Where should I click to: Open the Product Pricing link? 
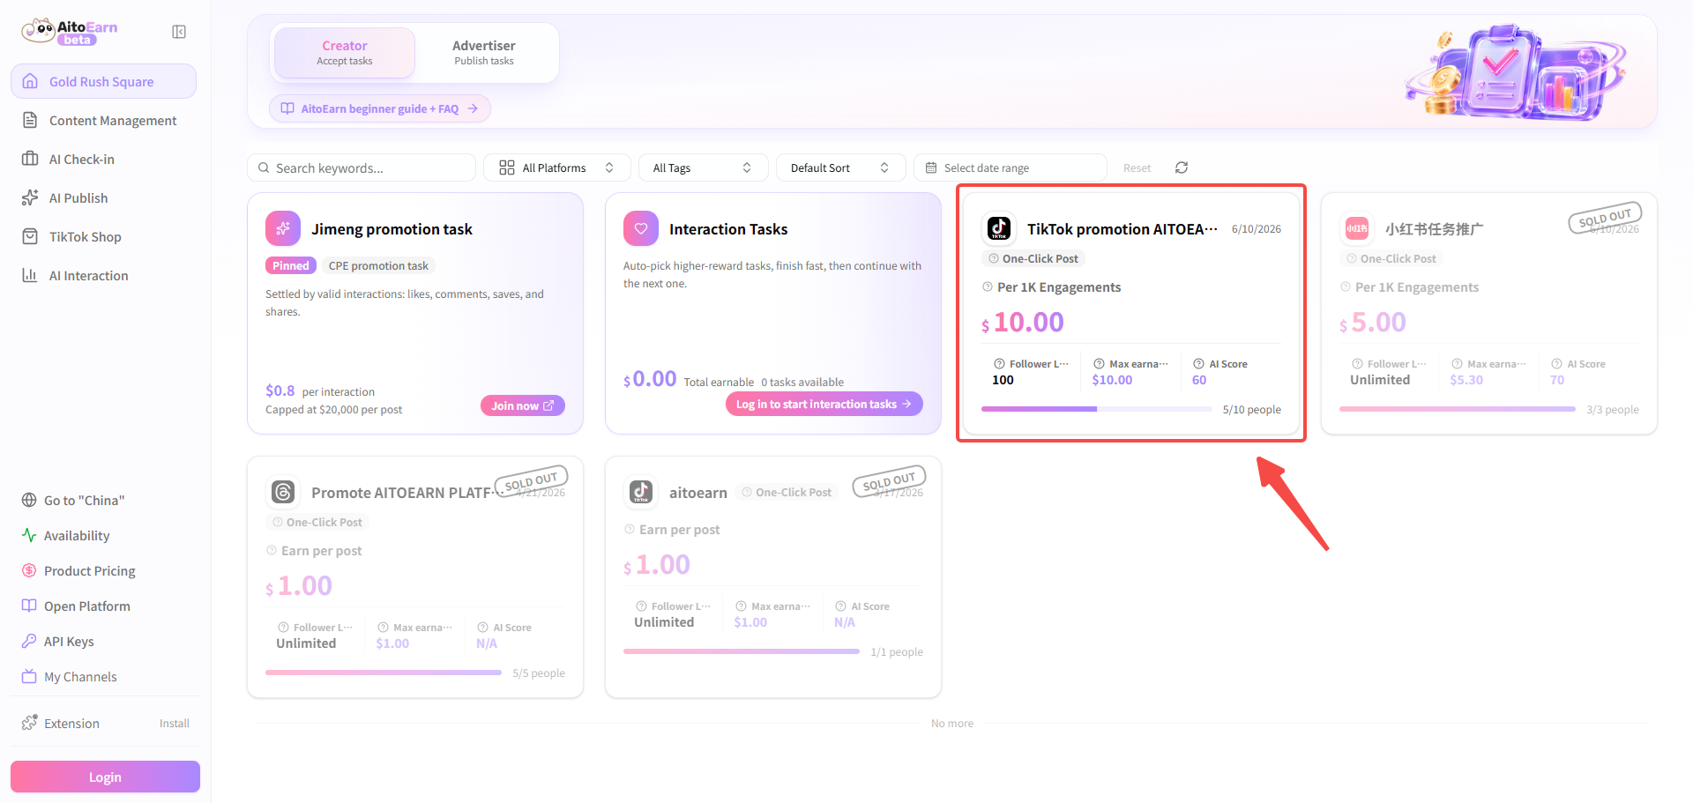pyautogui.click(x=90, y=570)
